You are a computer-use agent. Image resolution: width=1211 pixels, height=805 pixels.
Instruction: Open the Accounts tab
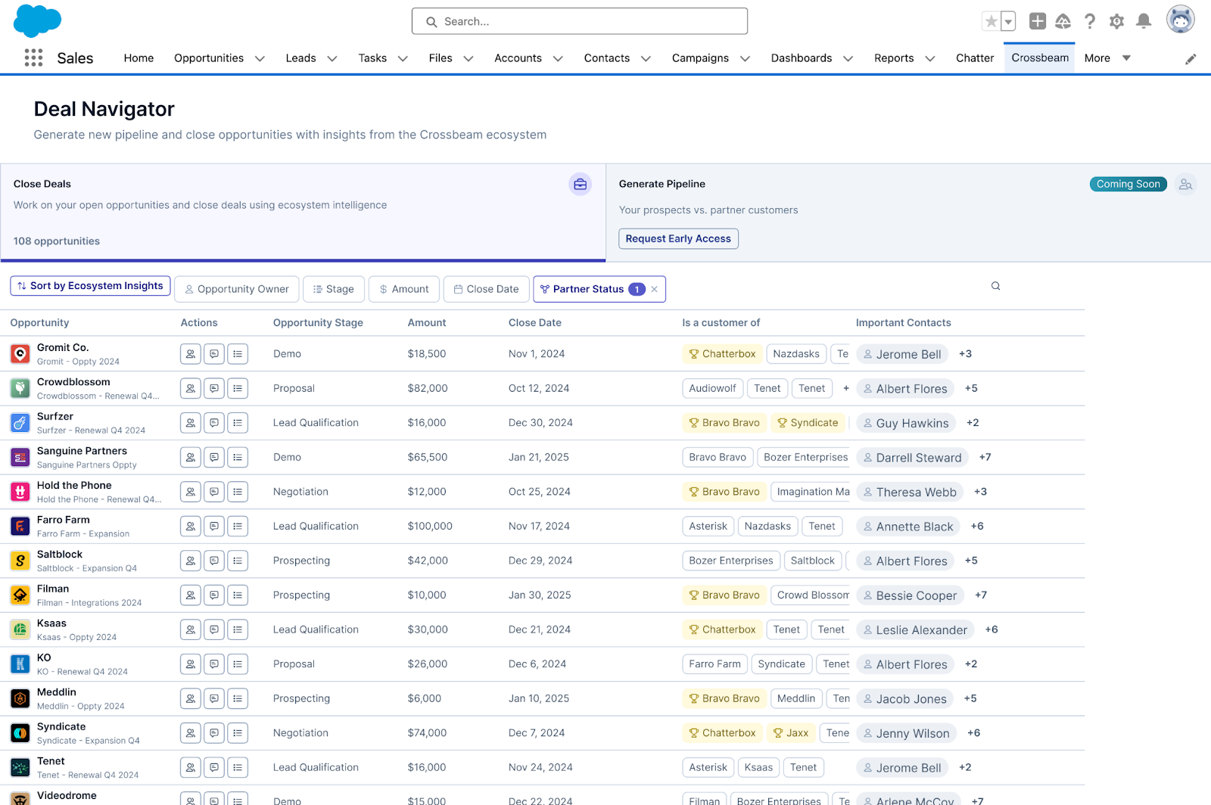[518, 58]
